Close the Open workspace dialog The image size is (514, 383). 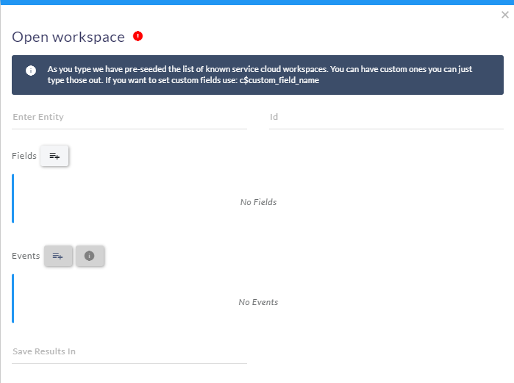505,15
